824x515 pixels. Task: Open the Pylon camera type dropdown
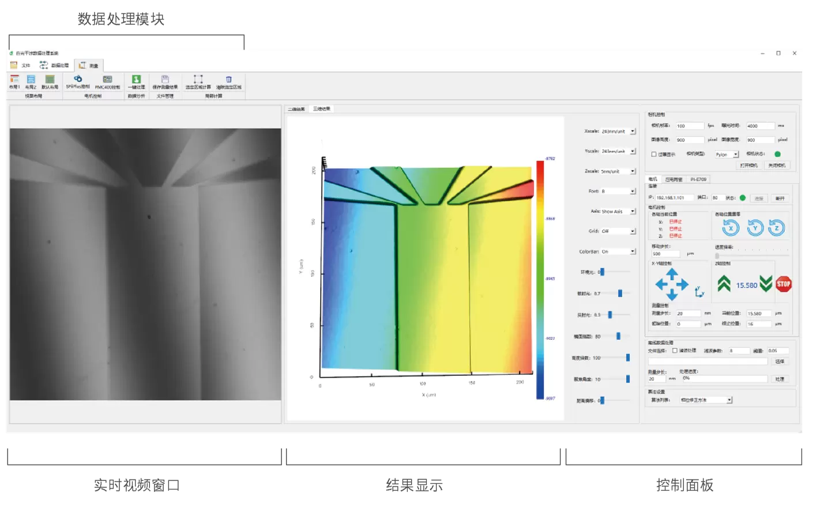pos(736,155)
